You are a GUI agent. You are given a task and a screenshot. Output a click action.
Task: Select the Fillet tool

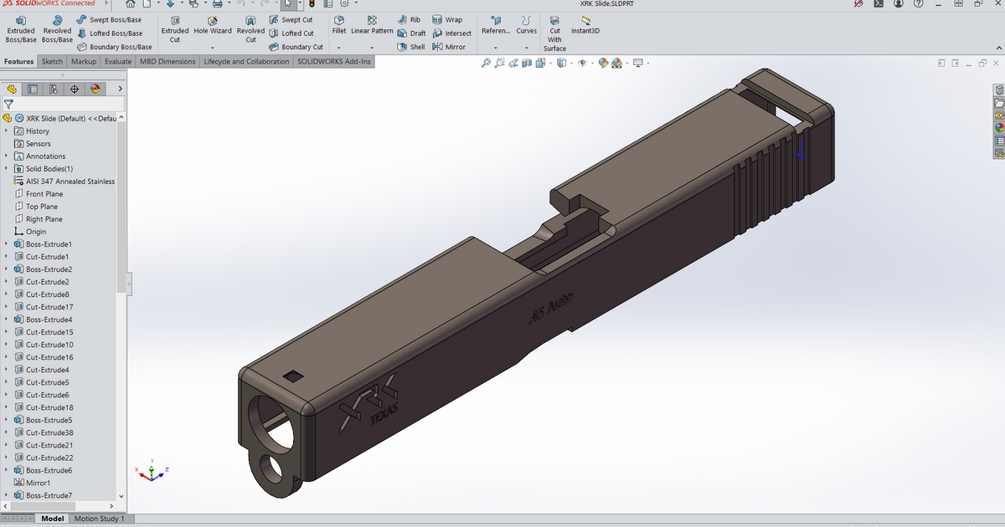(339, 25)
